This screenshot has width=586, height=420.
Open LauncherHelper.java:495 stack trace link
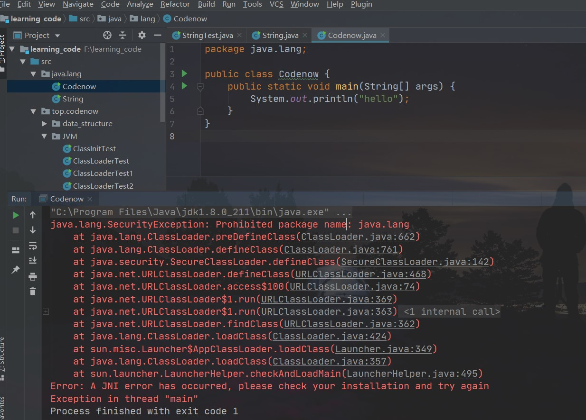pyautogui.click(x=412, y=374)
